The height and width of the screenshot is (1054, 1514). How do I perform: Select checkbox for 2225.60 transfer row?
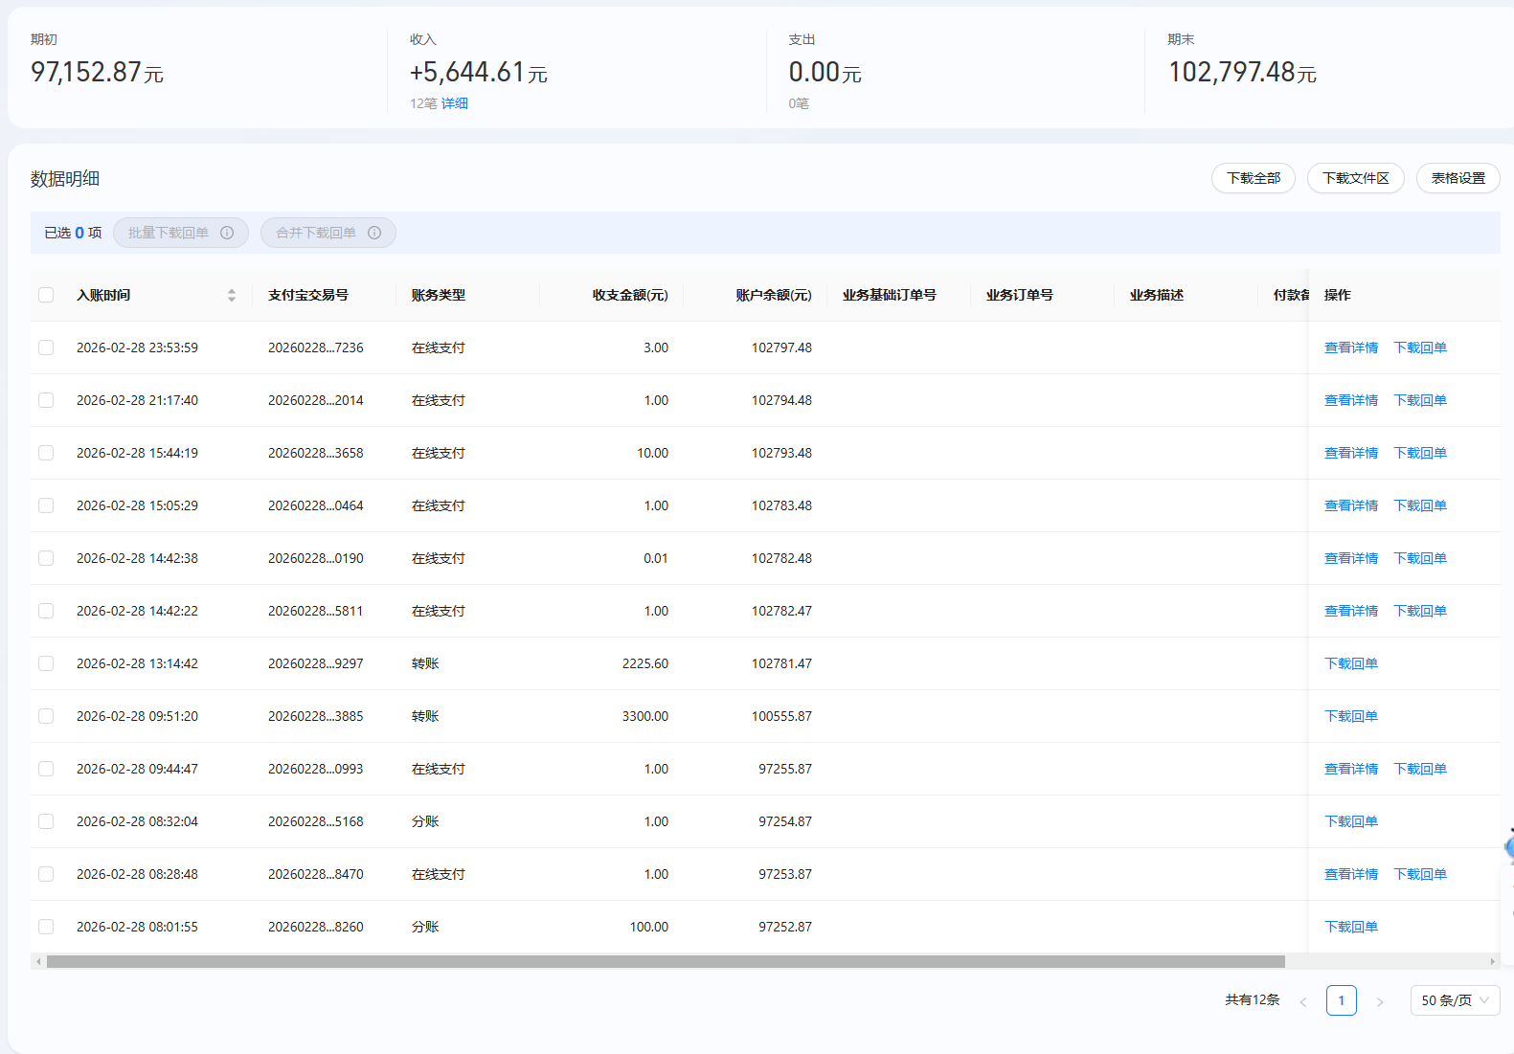point(46,663)
